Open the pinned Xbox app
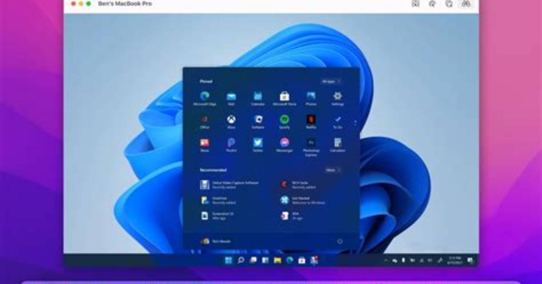The height and width of the screenshot is (284, 542). point(231,122)
